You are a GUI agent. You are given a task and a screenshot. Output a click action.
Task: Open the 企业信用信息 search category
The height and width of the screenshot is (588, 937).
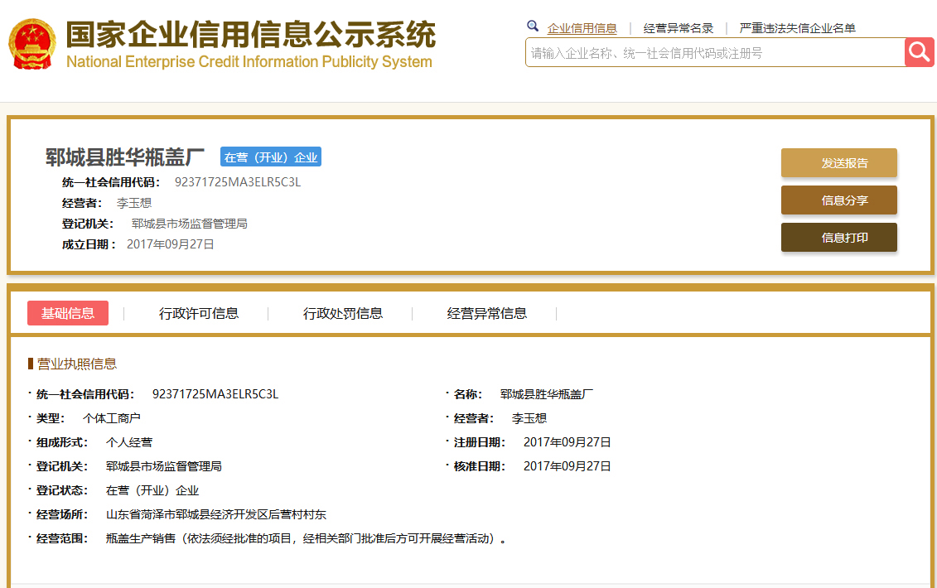point(582,28)
